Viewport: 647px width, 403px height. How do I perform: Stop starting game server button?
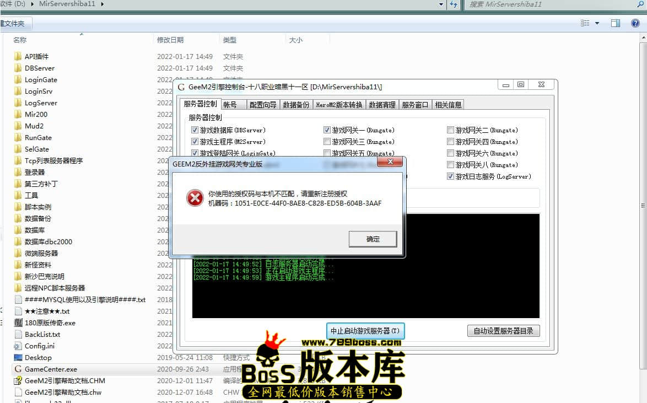(x=365, y=331)
